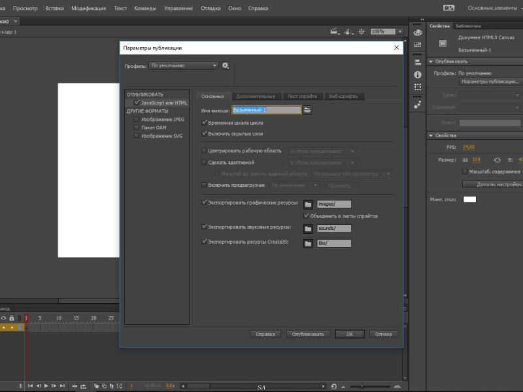523x392 pixels.
Task: Open the Библиотека panel tab
Action: tap(468, 25)
